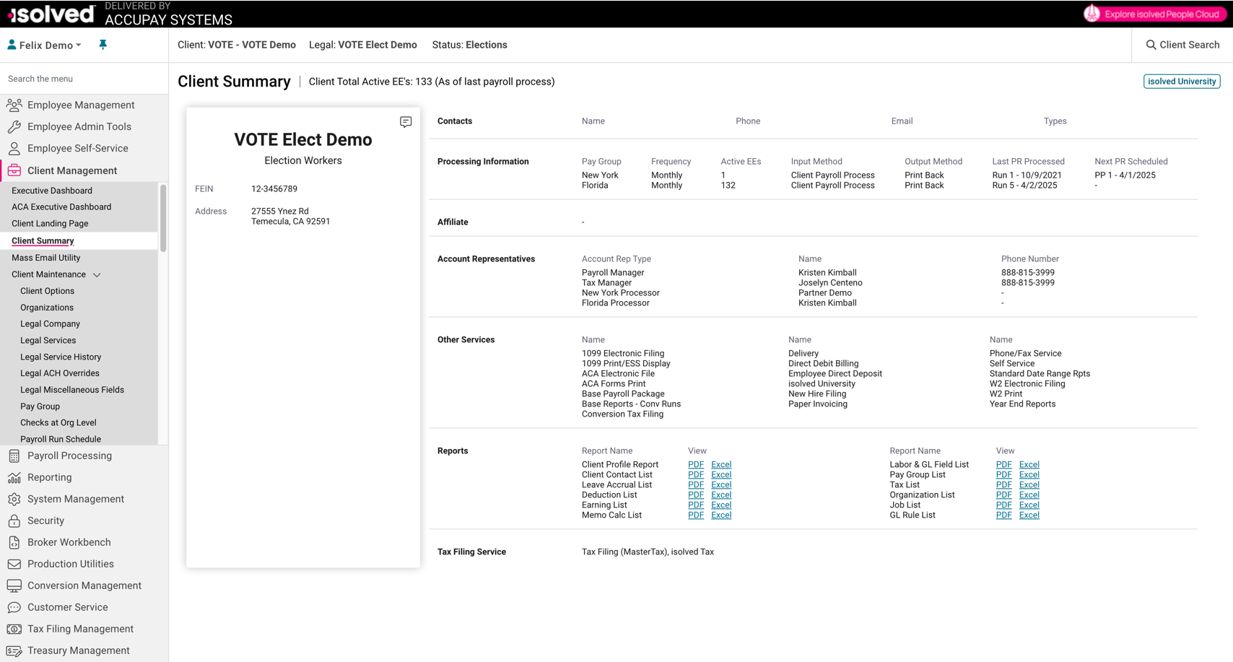1233x662 pixels.
Task: Open Legal ACH Overrides item
Action: pos(60,373)
